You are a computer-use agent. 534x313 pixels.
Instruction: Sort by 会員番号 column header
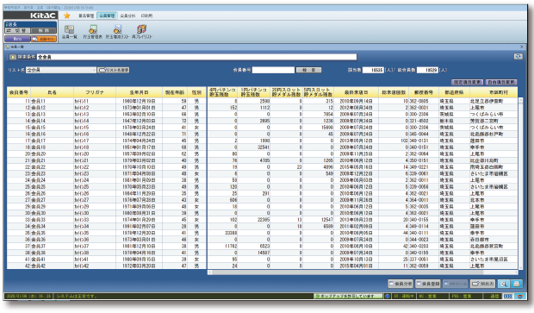coord(18,92)
